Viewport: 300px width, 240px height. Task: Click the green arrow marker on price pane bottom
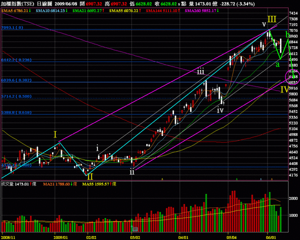(x=236, y=179)
